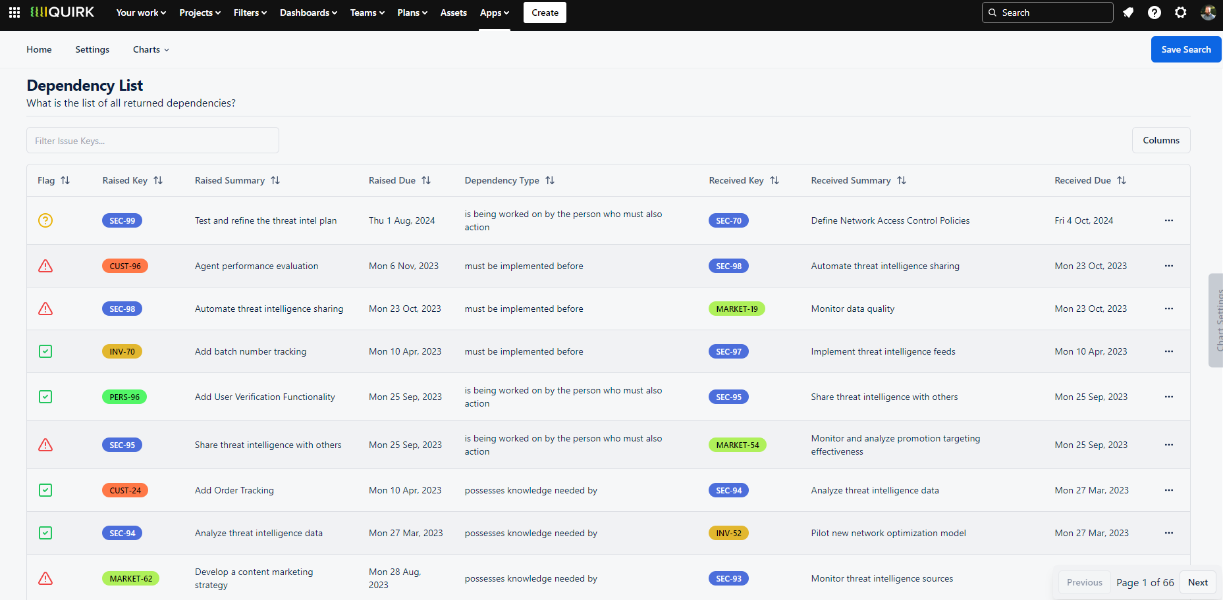Open row actions for Test and refine threat intel plan
1223x600 pixels.
tap(1169, 220)
